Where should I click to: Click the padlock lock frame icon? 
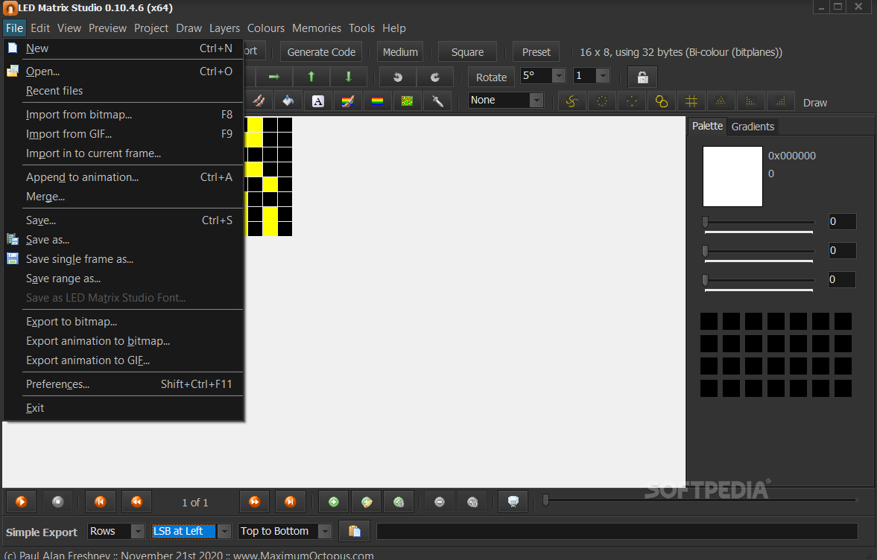pyautogui.click(x=642, y=77)
